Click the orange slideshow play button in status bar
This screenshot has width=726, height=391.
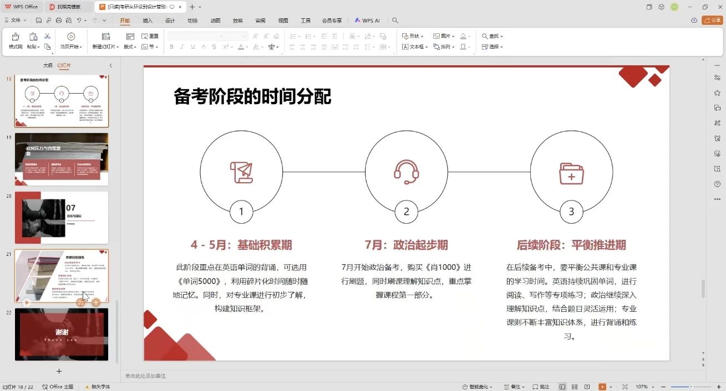pyautogui.click(x=602, y=387)
